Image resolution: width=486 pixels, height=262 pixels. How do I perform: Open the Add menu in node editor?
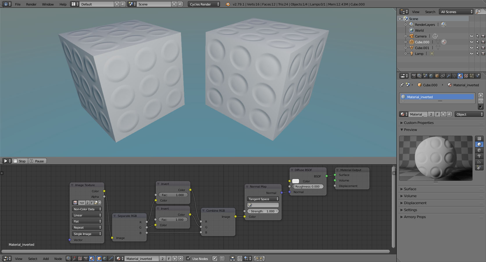pos(46,259)
